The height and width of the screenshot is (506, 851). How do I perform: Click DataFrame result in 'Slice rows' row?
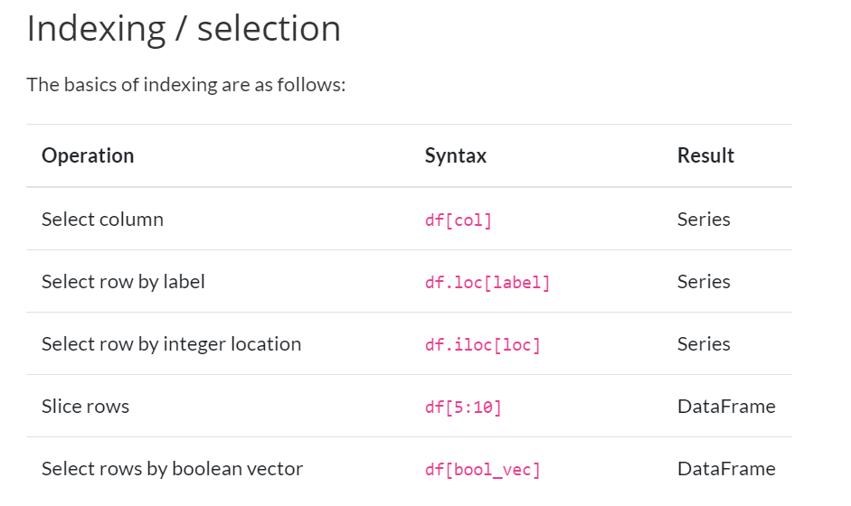(x=726, y=406)
